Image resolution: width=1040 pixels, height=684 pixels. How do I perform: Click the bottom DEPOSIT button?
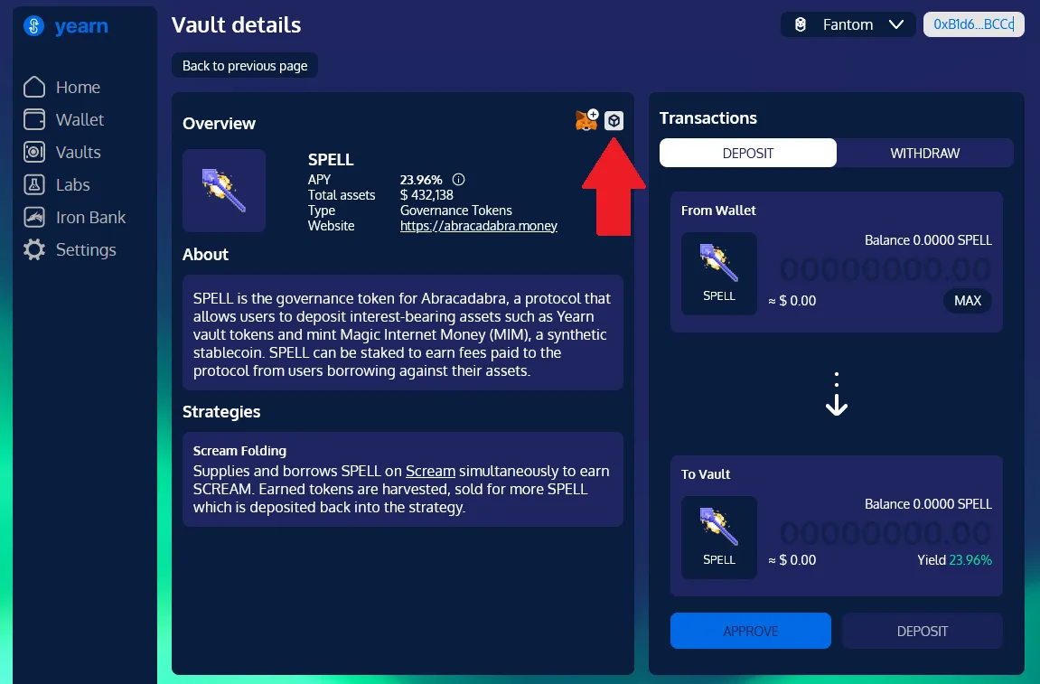[x=923, y=631]
